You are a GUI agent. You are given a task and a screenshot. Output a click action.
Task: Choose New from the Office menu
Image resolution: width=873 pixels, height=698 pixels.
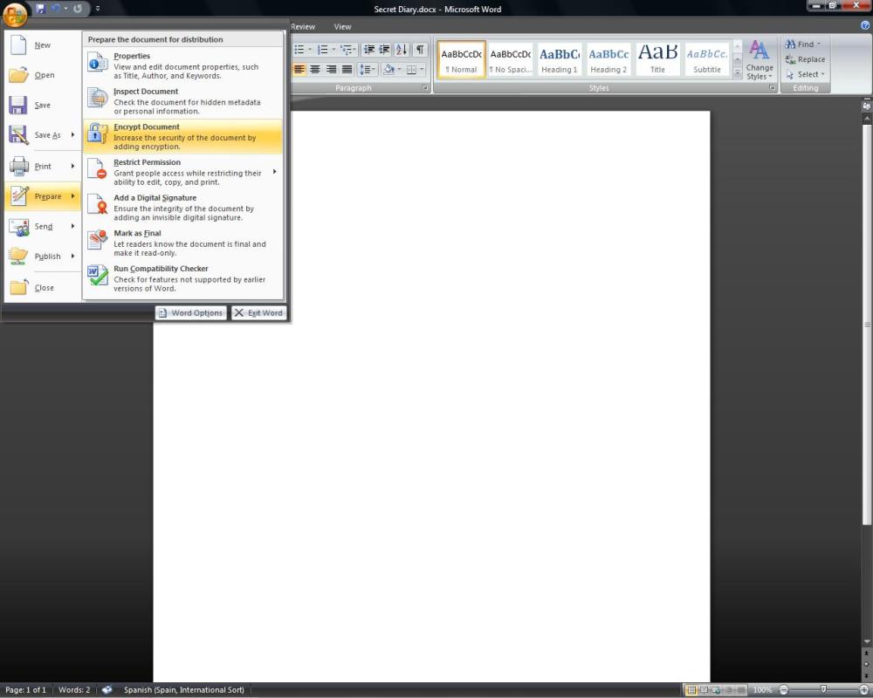pyautogui.click(x=42, y=45)
